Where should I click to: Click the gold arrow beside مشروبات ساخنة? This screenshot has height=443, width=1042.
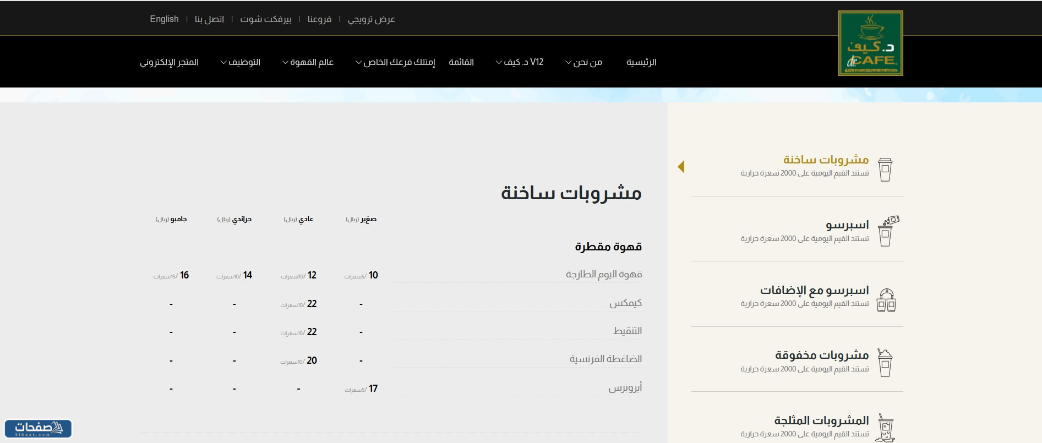click(681, 167)
